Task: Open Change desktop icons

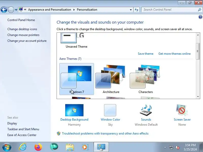Action: 22,29
